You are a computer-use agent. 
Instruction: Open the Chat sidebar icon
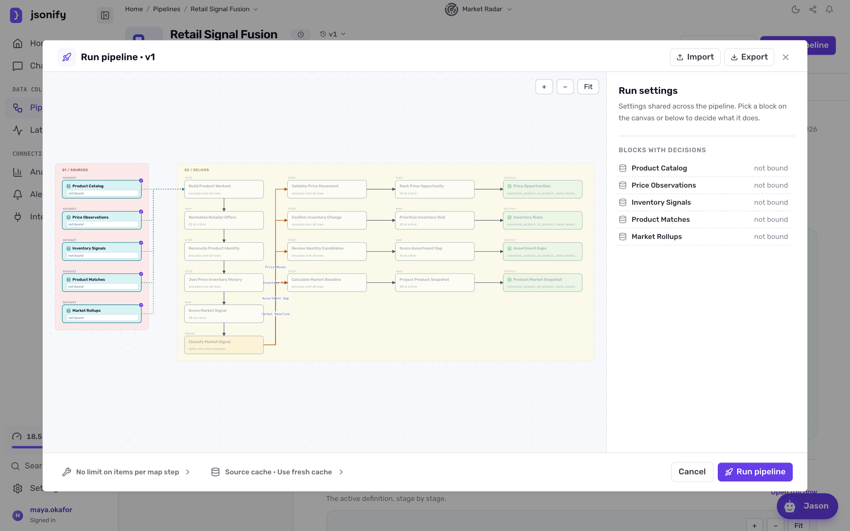[18, 66]
